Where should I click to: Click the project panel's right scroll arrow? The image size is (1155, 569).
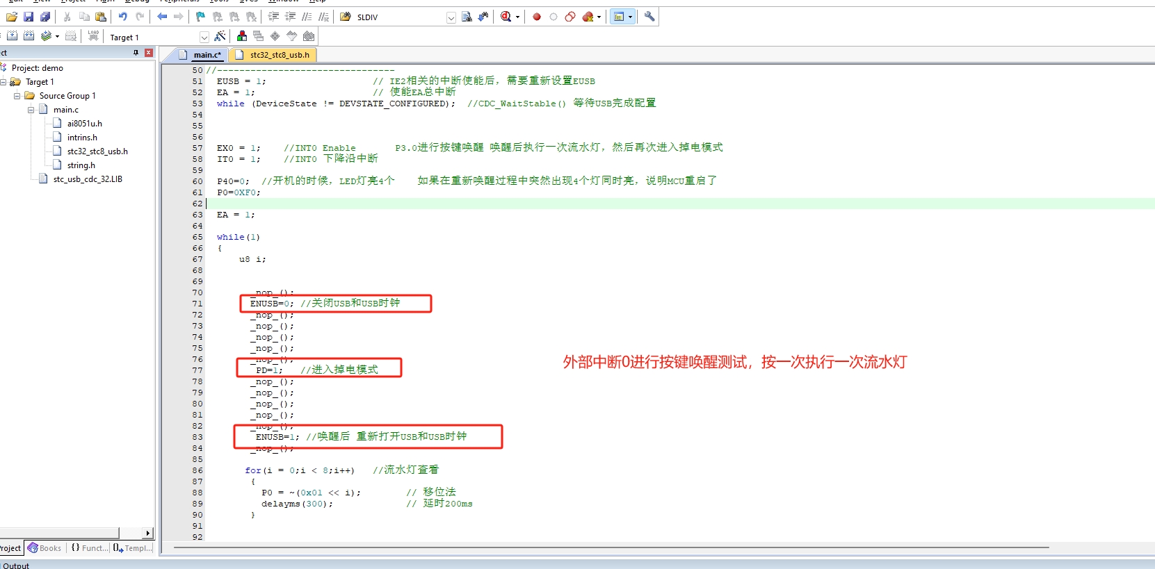(x=147, y=533)
